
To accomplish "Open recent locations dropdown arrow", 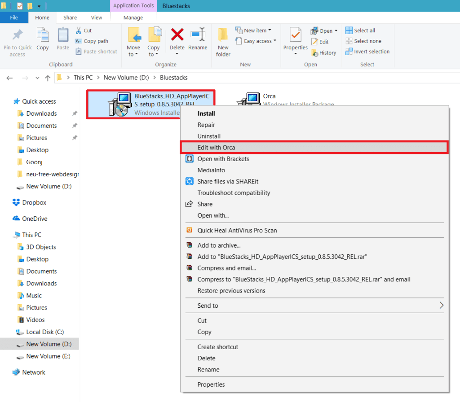I will click(x=37, y=78).
